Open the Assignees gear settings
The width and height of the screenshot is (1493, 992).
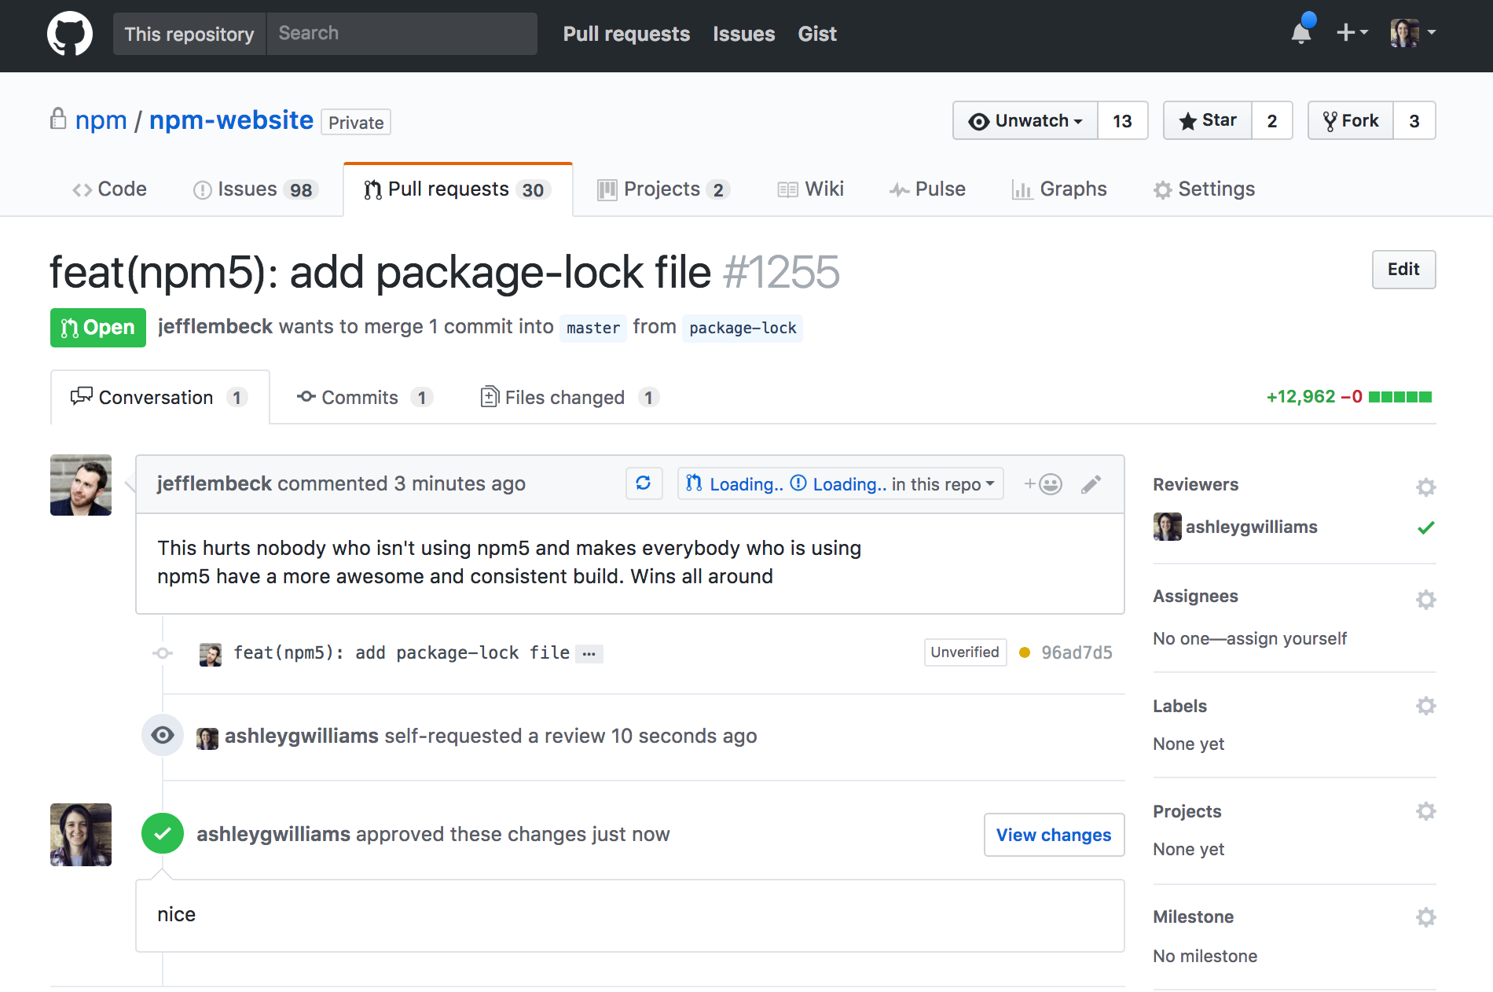[1425, 600]
